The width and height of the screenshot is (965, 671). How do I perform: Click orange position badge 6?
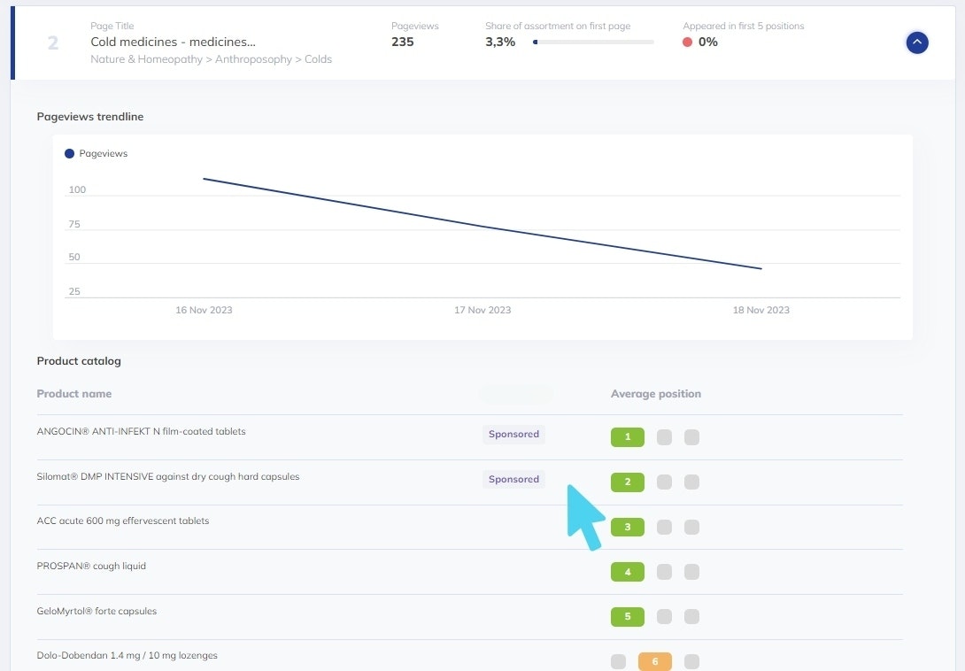pyautogui.click(x=655, y=661)
